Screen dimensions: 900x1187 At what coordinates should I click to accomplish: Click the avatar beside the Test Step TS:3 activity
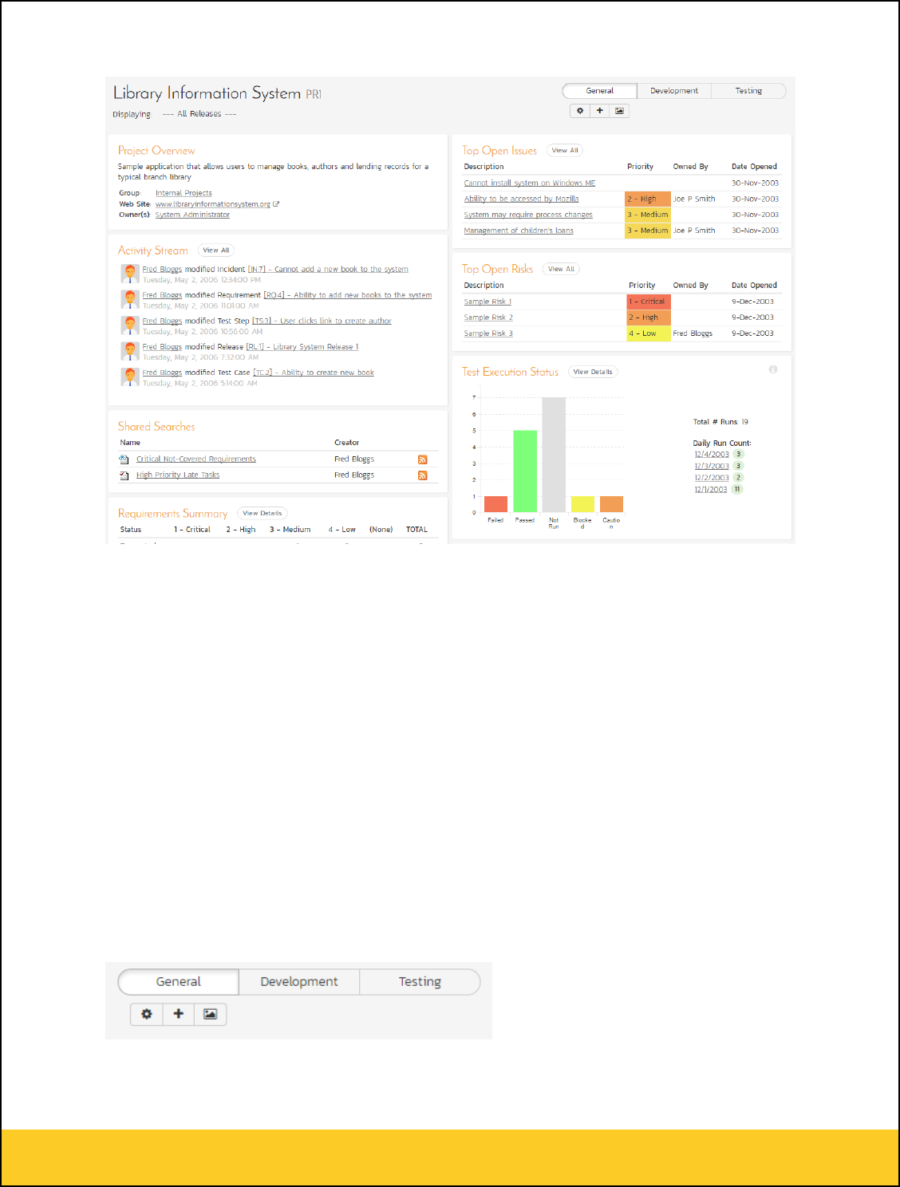point(130,325)
